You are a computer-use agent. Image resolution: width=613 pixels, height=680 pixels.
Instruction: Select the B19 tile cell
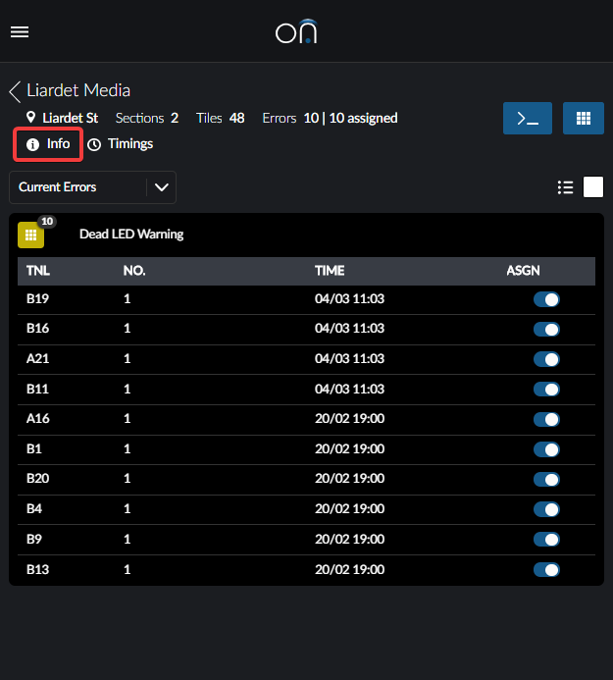click(37, 299)
